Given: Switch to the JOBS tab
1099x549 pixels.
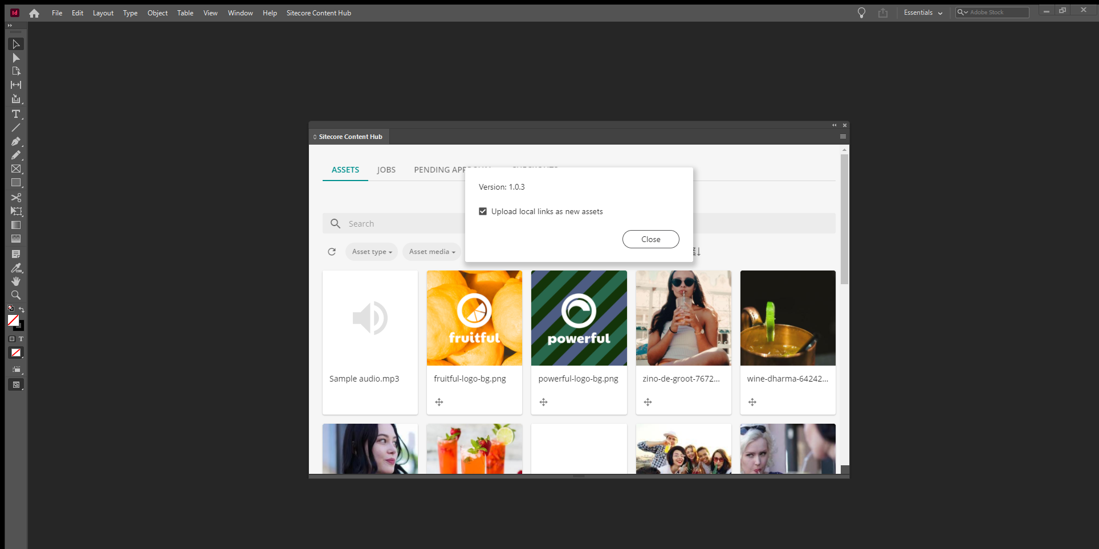Looking at the screenshot, I should (386, 170).
